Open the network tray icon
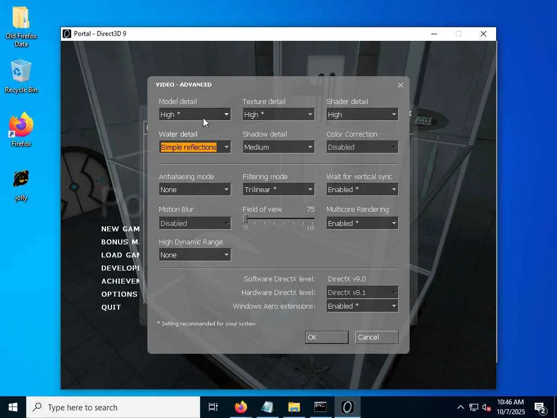Image resolution: width=557 pixels, height=418 pixels. coord(474,407)
